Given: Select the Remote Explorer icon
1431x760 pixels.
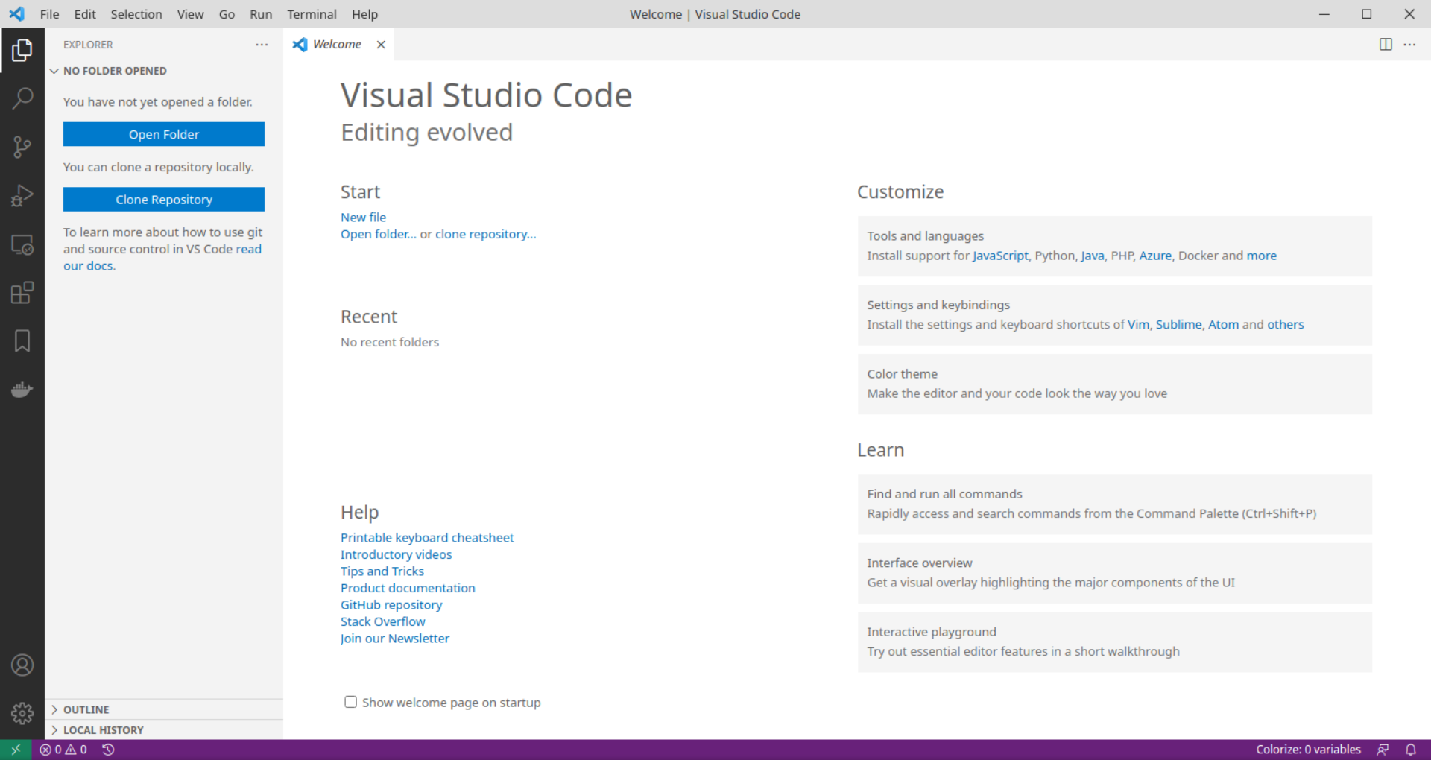Looking at the screenshot, I should point(22,244).
